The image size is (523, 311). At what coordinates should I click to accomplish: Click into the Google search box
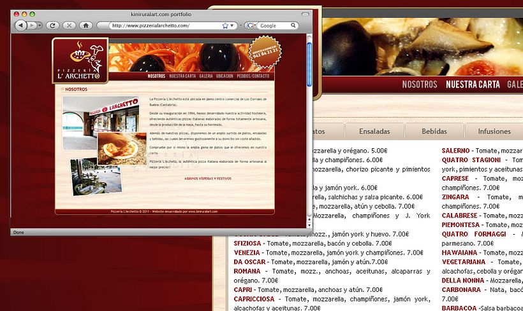pyautogui.click(x=274, y=25)
